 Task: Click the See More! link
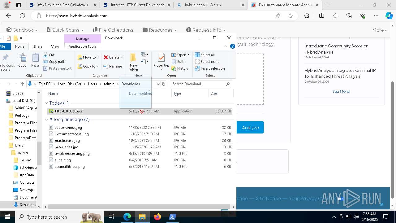pos(341,91)
